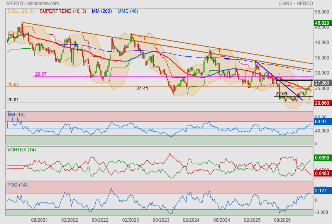This screenshot has height=224, width=332.
Task: Click the blue PGO value tag 2.127
Action: 321,190
